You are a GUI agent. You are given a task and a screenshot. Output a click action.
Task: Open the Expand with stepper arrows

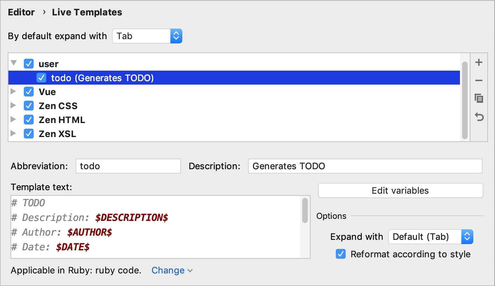467,237
